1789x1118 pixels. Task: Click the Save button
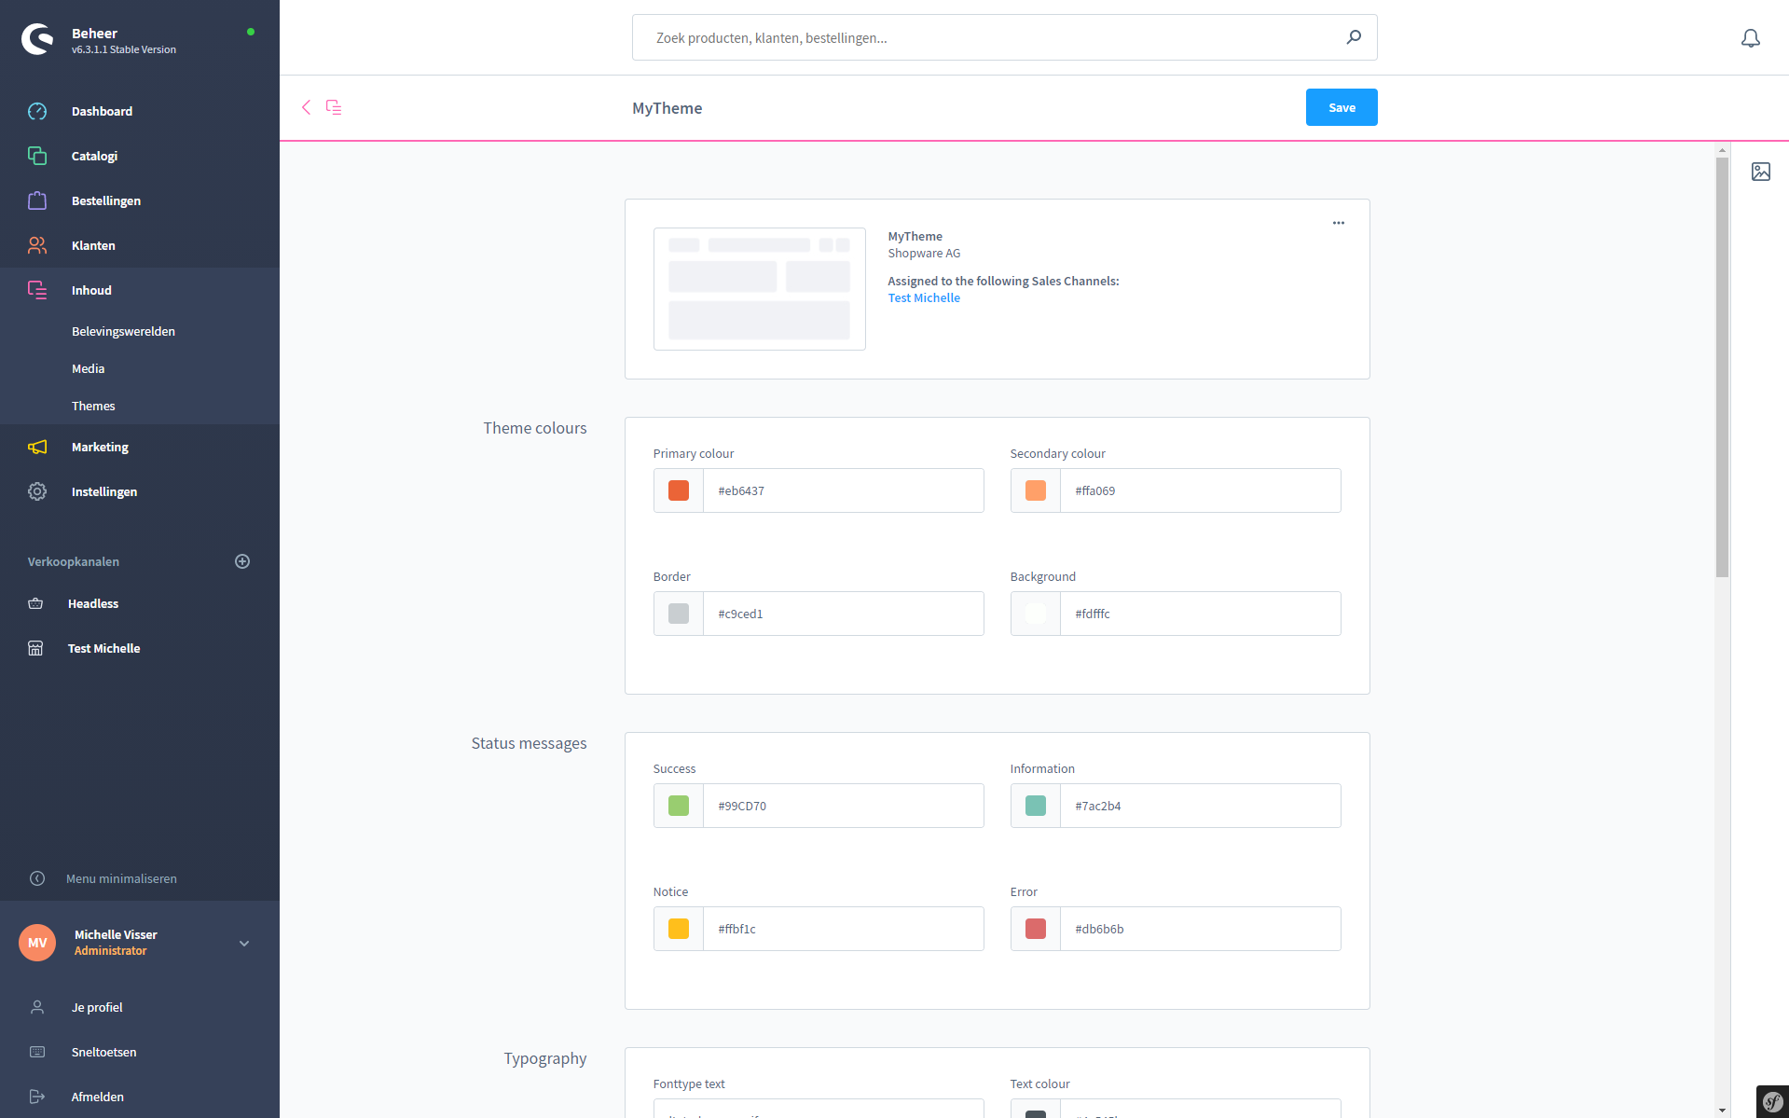1341,107
